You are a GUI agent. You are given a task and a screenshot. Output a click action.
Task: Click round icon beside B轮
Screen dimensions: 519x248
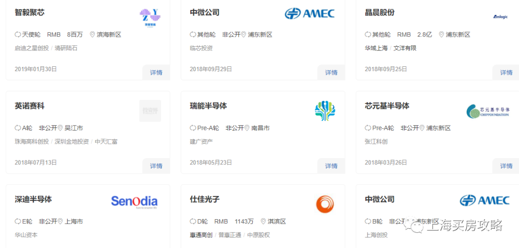368,221
